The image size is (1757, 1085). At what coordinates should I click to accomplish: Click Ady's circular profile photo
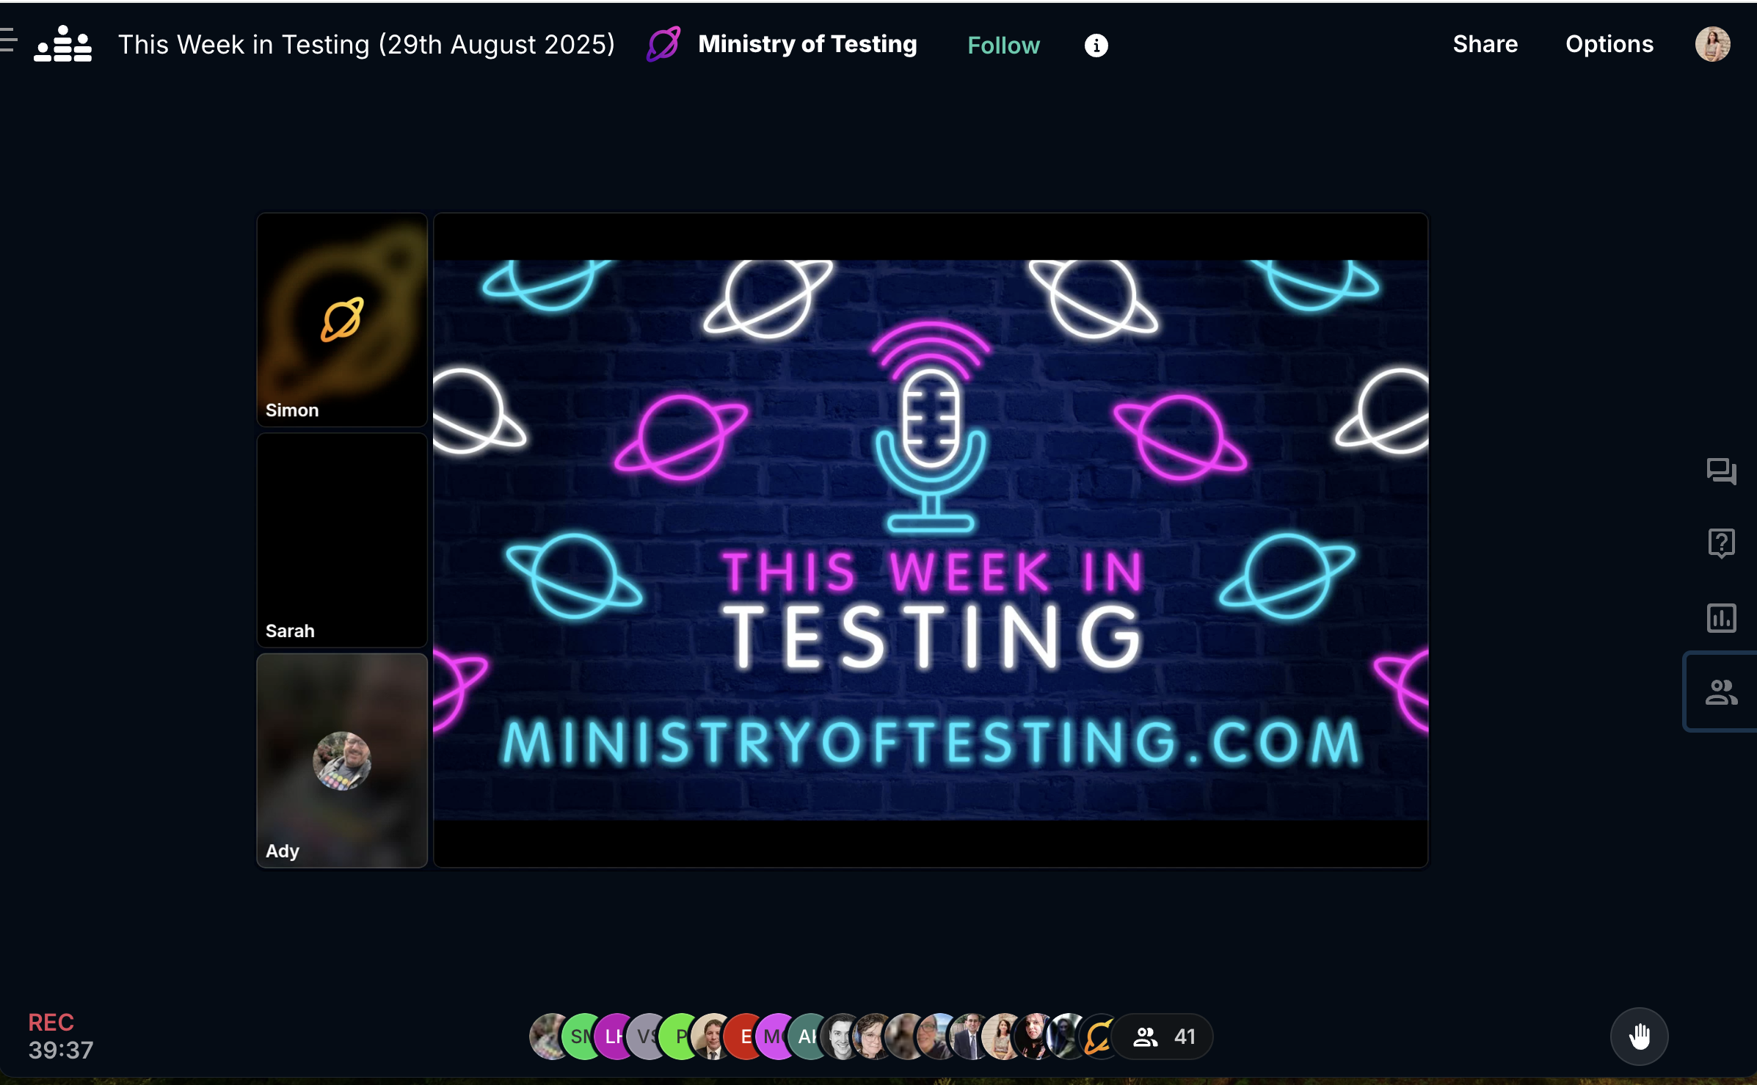[x=342, y=761]
